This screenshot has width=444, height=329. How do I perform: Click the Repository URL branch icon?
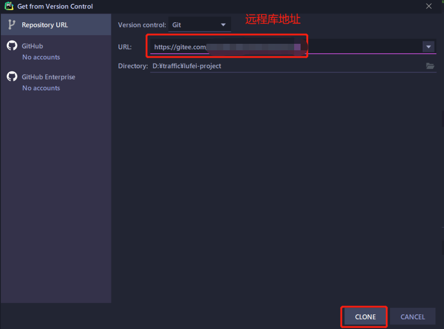point(12,24)
